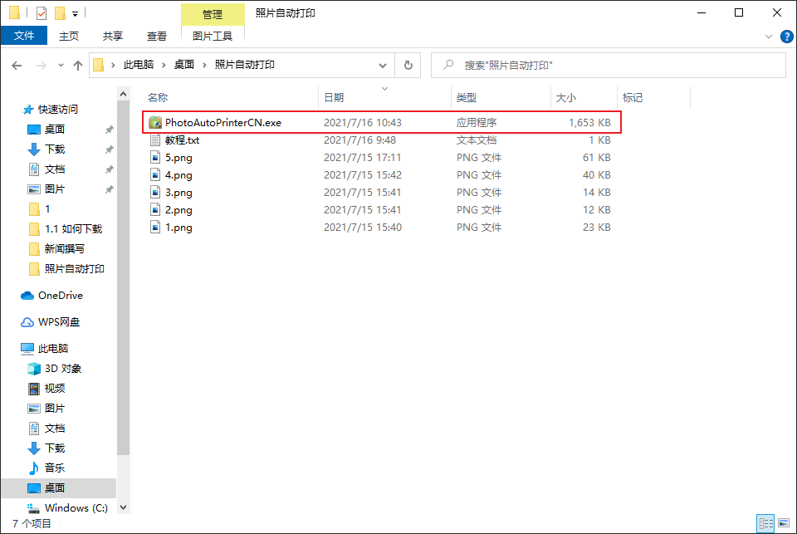Open recent locations dropdown arrow

[x=61, y=65]
